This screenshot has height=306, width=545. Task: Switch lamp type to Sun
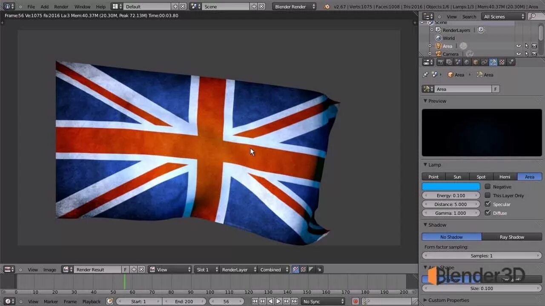[457, 177]
